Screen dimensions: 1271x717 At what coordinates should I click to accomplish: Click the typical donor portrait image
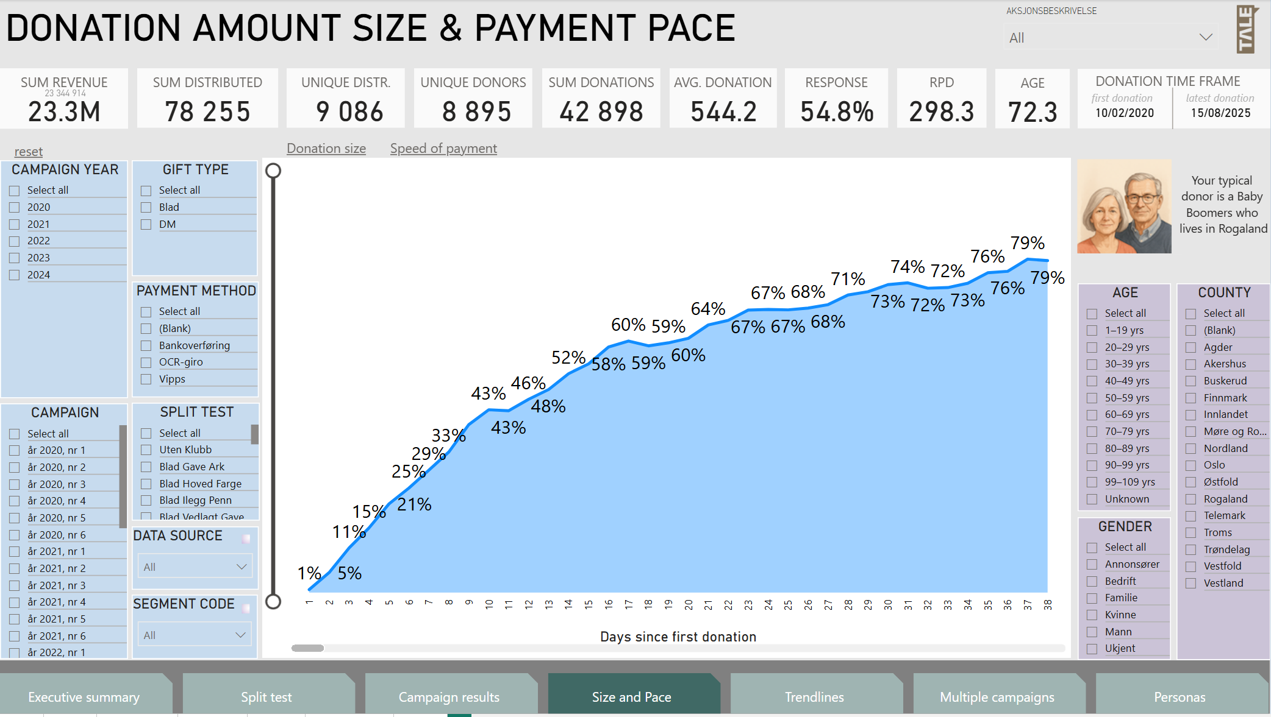coord(1124,207)
